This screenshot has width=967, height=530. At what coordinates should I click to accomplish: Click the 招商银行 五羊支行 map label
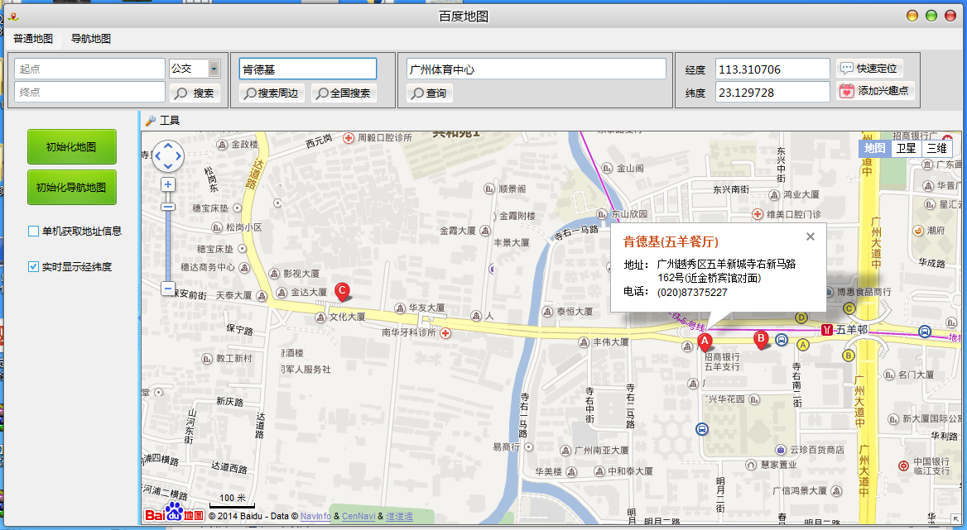point(722,362)
